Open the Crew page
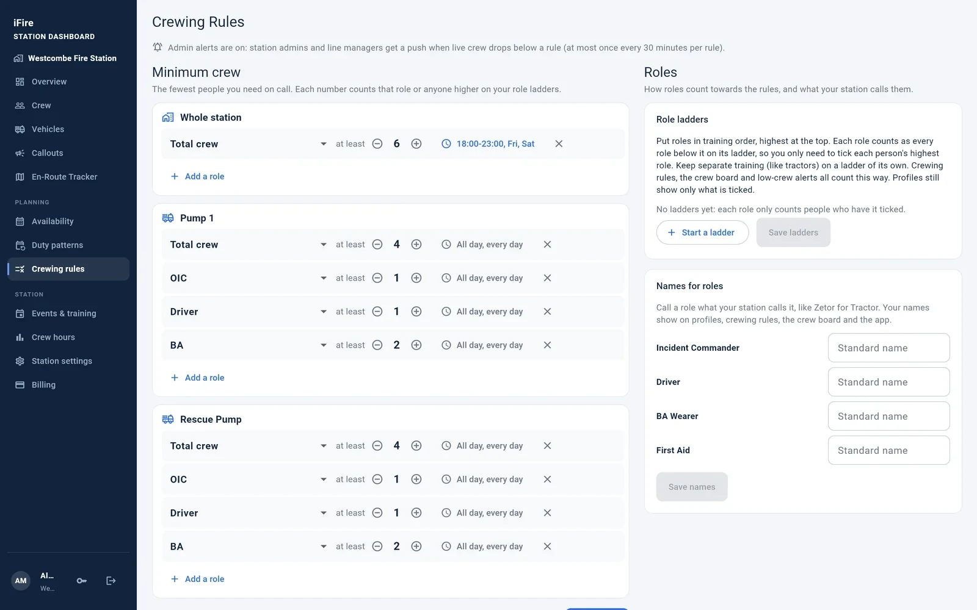This screenshot has height=610, width=977. pos(68,106)
